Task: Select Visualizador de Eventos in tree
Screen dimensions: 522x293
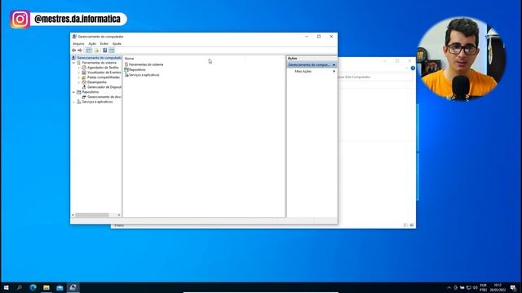Action: [x=104, y=72]
